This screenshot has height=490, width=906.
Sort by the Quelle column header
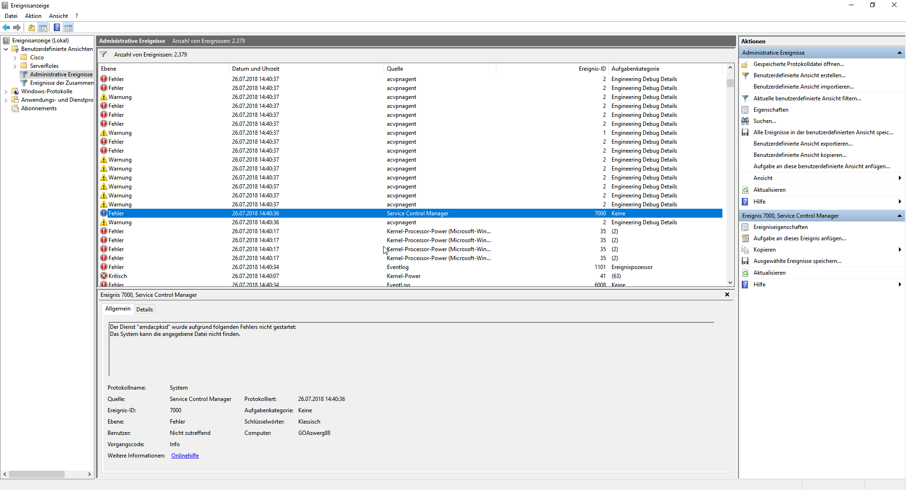[440, 69]
